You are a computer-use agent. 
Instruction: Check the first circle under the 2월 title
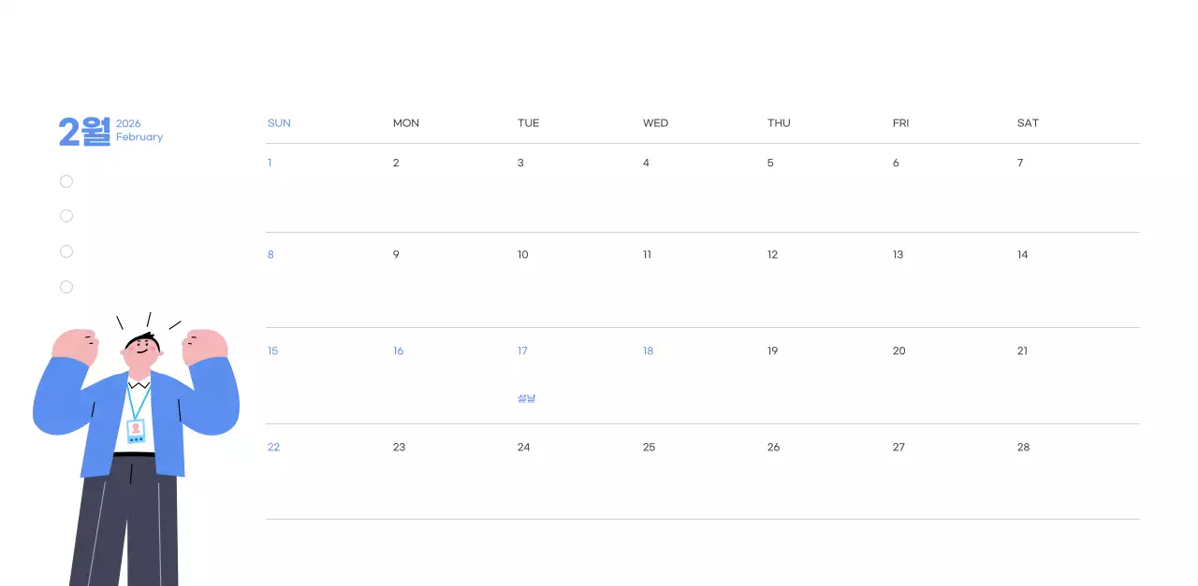click(66, 181)
